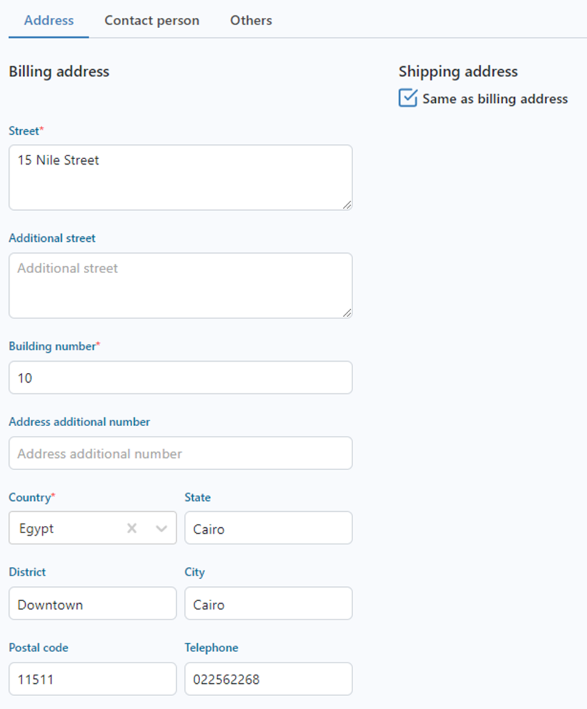This screenshot has height=709, width=587.
Task: Click the Shipping address heading
Action: point(458,72)
